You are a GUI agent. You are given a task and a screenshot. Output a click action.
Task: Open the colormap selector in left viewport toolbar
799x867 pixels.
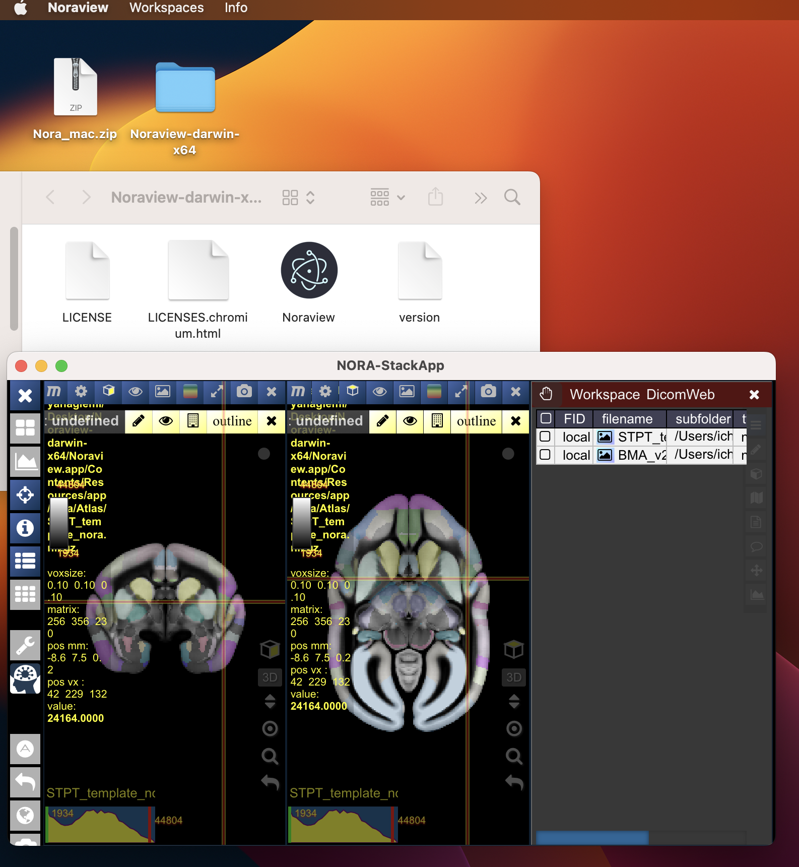(x=190, y=392)
